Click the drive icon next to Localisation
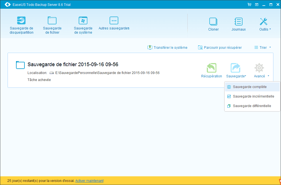Viewport: 281px width, 185px height. point(52,73)
